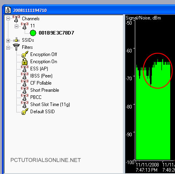The image size is (175, 174).
Task: Click the SSIDs network icon
Action: [x=16, y=40]
